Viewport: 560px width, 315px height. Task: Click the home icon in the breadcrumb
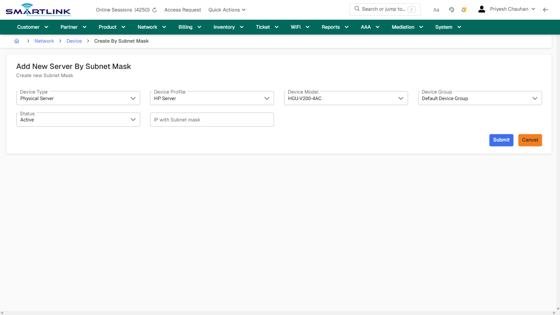pos(17,41)
